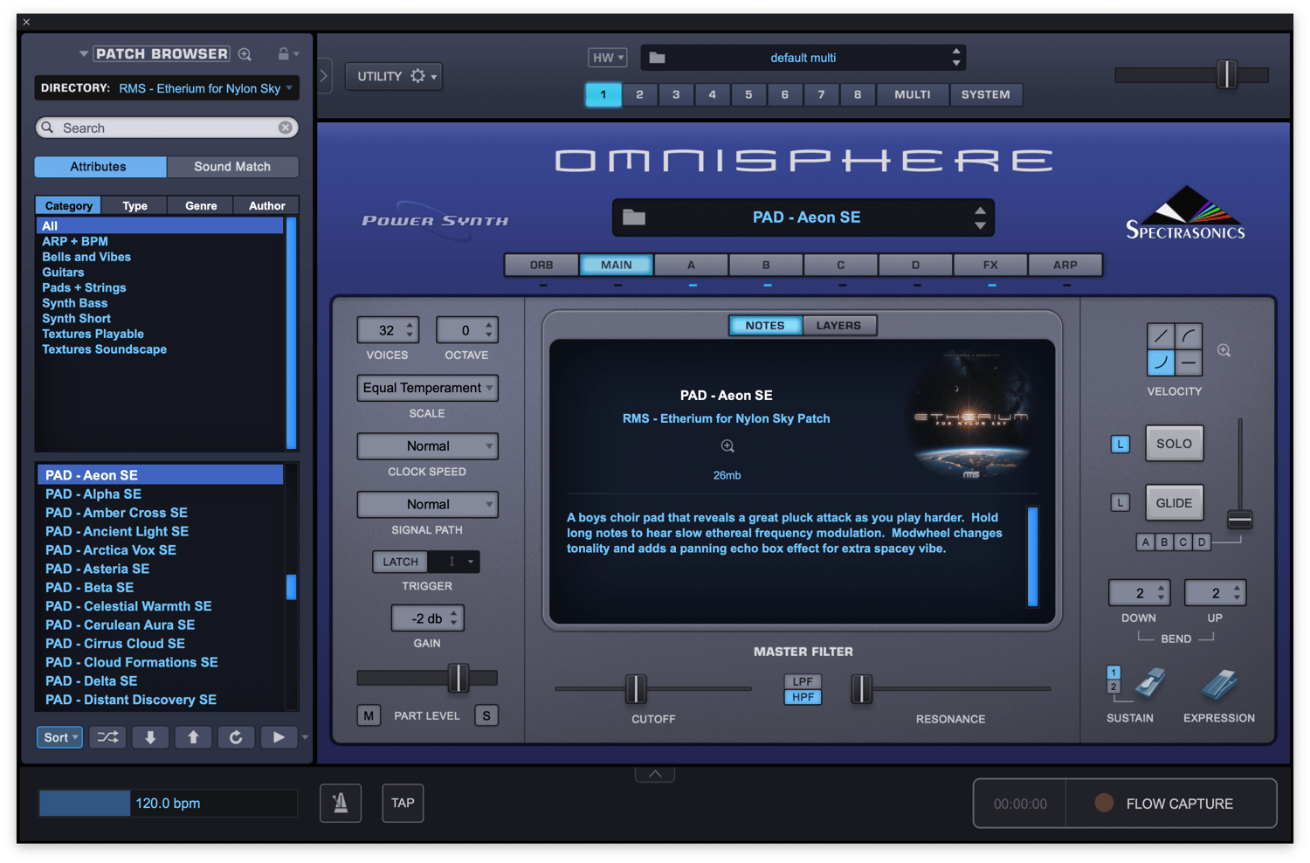Click the refresh patch browser button

pos(236,737)
